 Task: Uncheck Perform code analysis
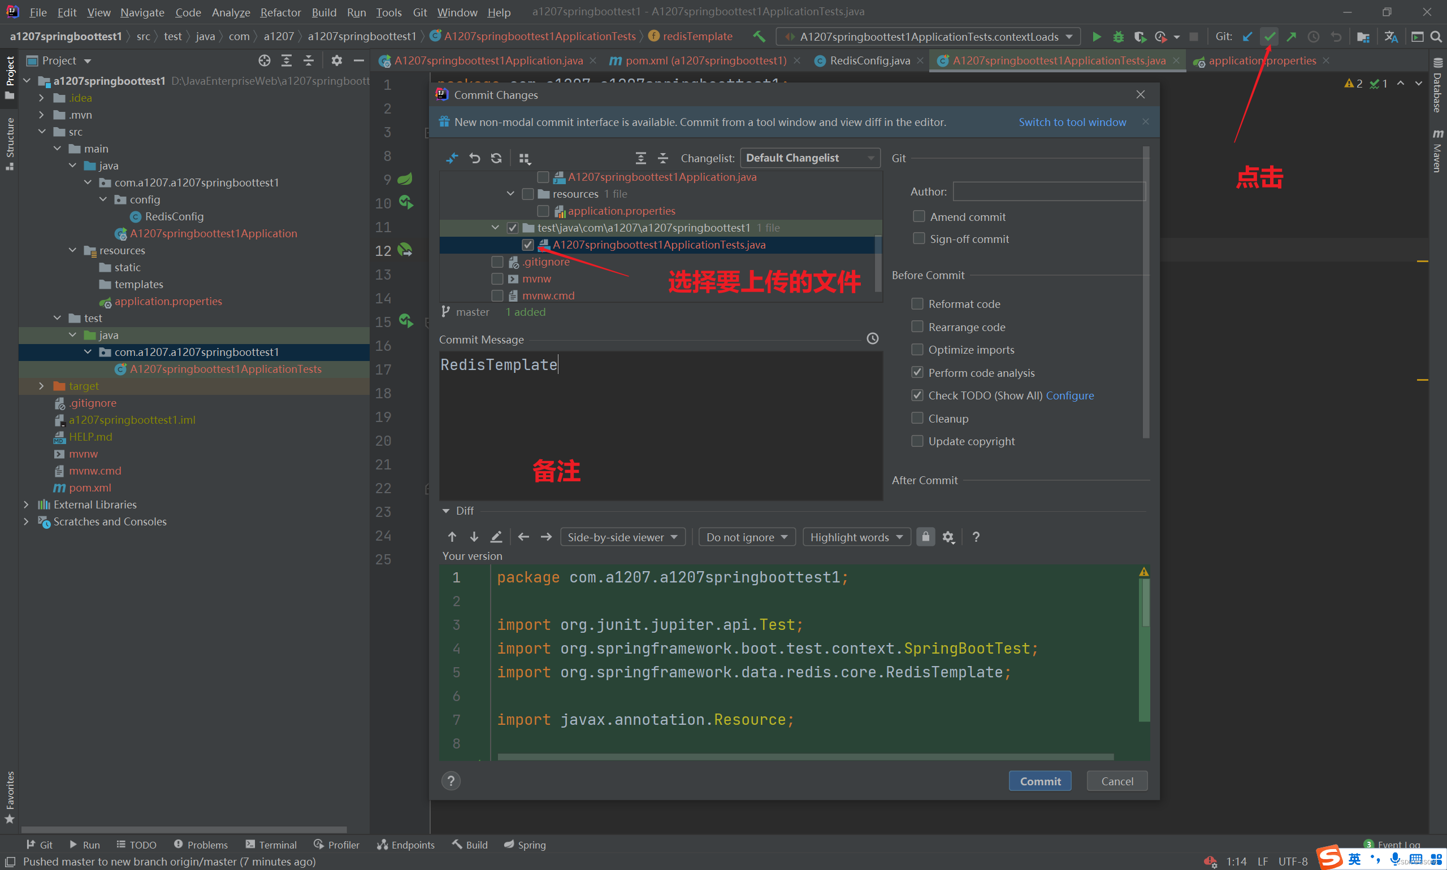(917, 372)
